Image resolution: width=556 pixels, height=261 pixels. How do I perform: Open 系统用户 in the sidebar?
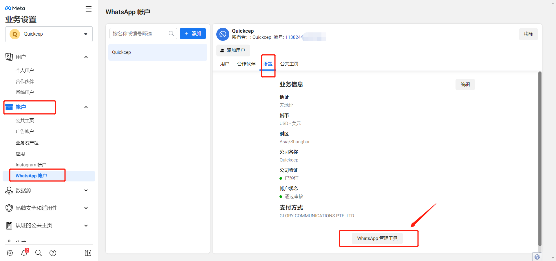click(x=25, y=92)
